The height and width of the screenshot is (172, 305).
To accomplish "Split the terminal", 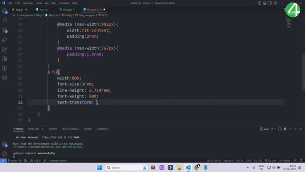I will pos(280,129).
